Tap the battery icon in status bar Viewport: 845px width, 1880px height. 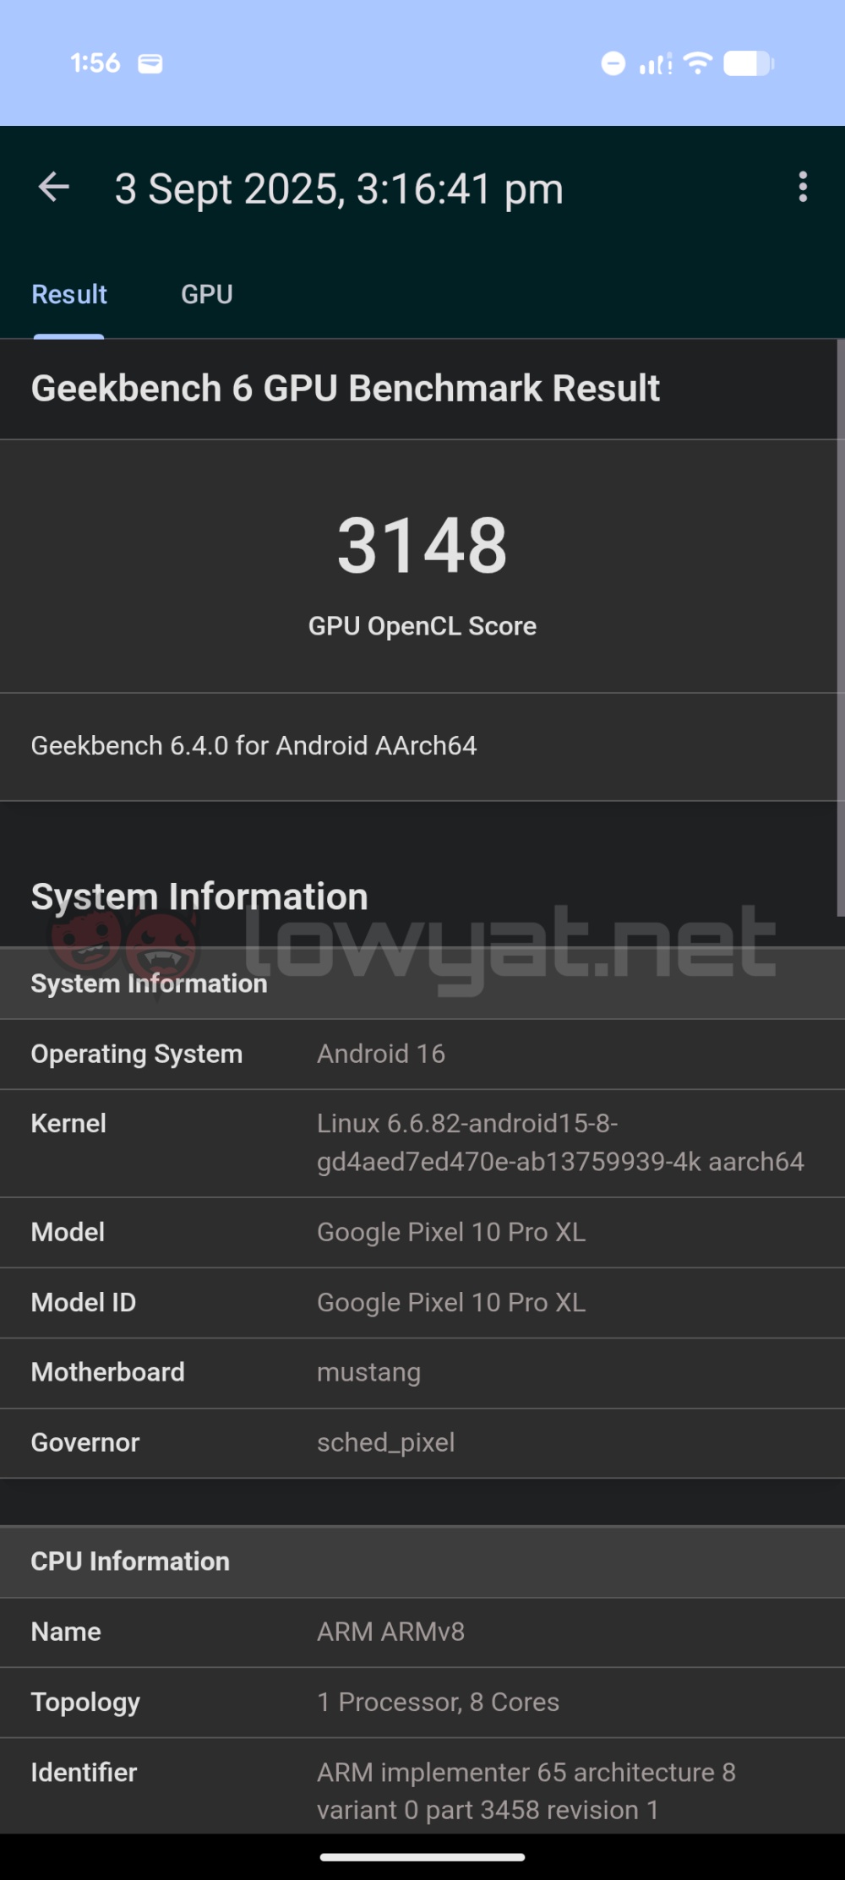point(749,63)
